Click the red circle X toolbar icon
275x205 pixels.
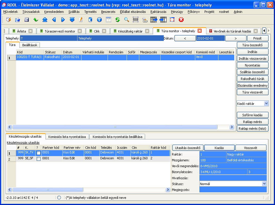(181, 20)
